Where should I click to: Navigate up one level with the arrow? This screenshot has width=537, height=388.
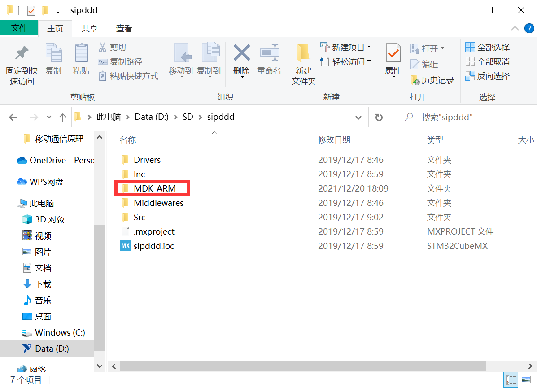click(62, 117)
